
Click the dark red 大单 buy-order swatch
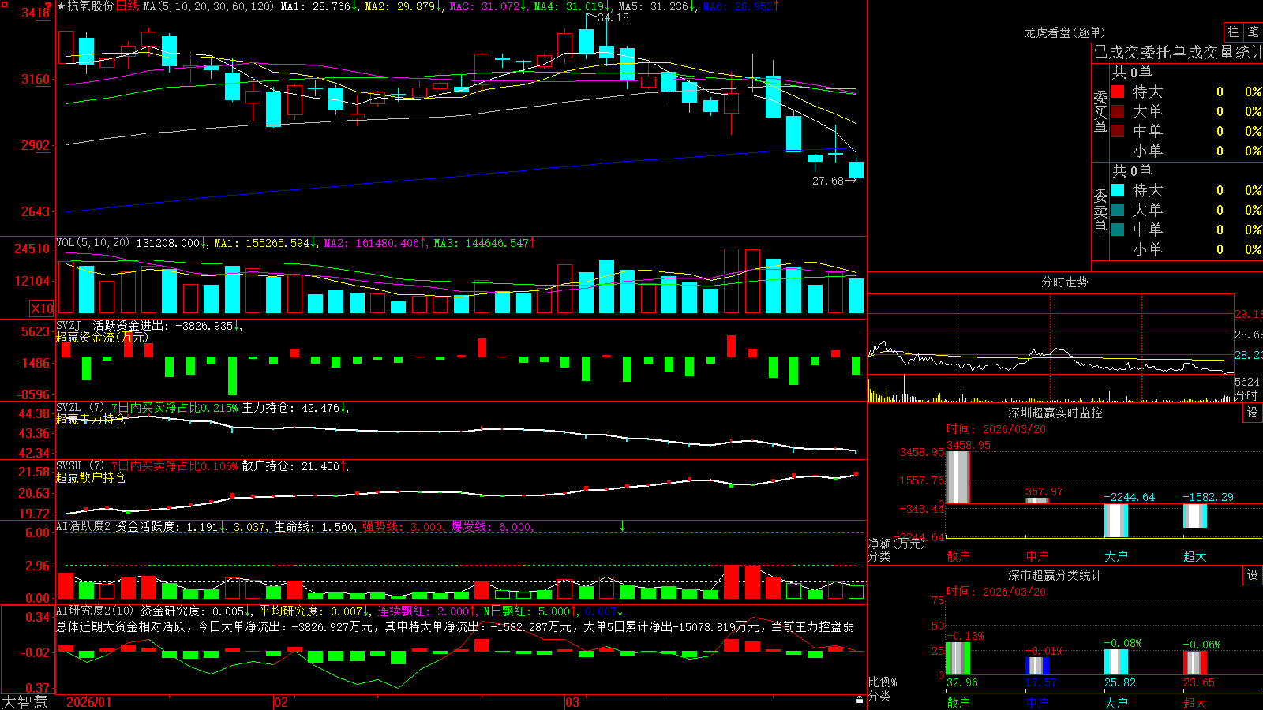[1118, 111]
